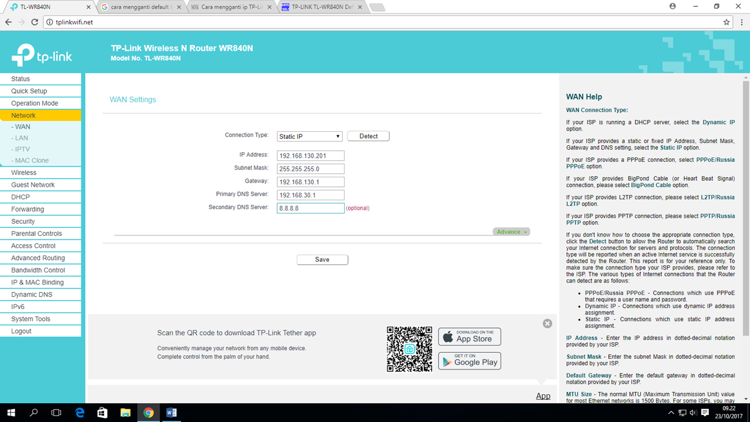
Task: Open Guest Network menu item
Action: [40, 184]
